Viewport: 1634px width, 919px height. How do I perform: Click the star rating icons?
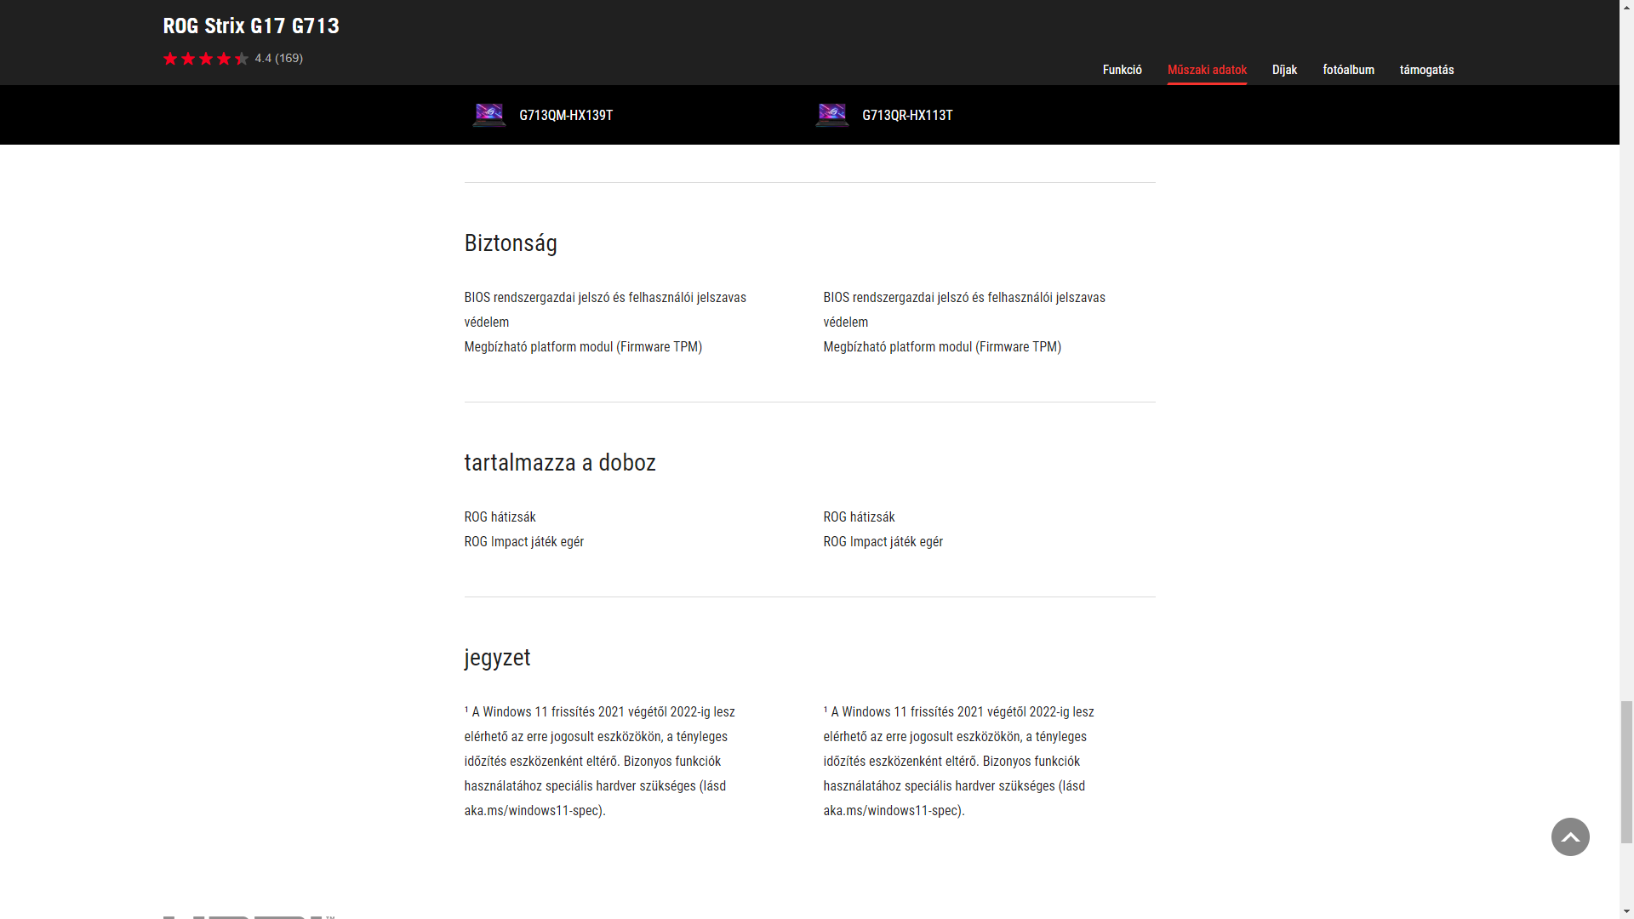click(206, 59)
